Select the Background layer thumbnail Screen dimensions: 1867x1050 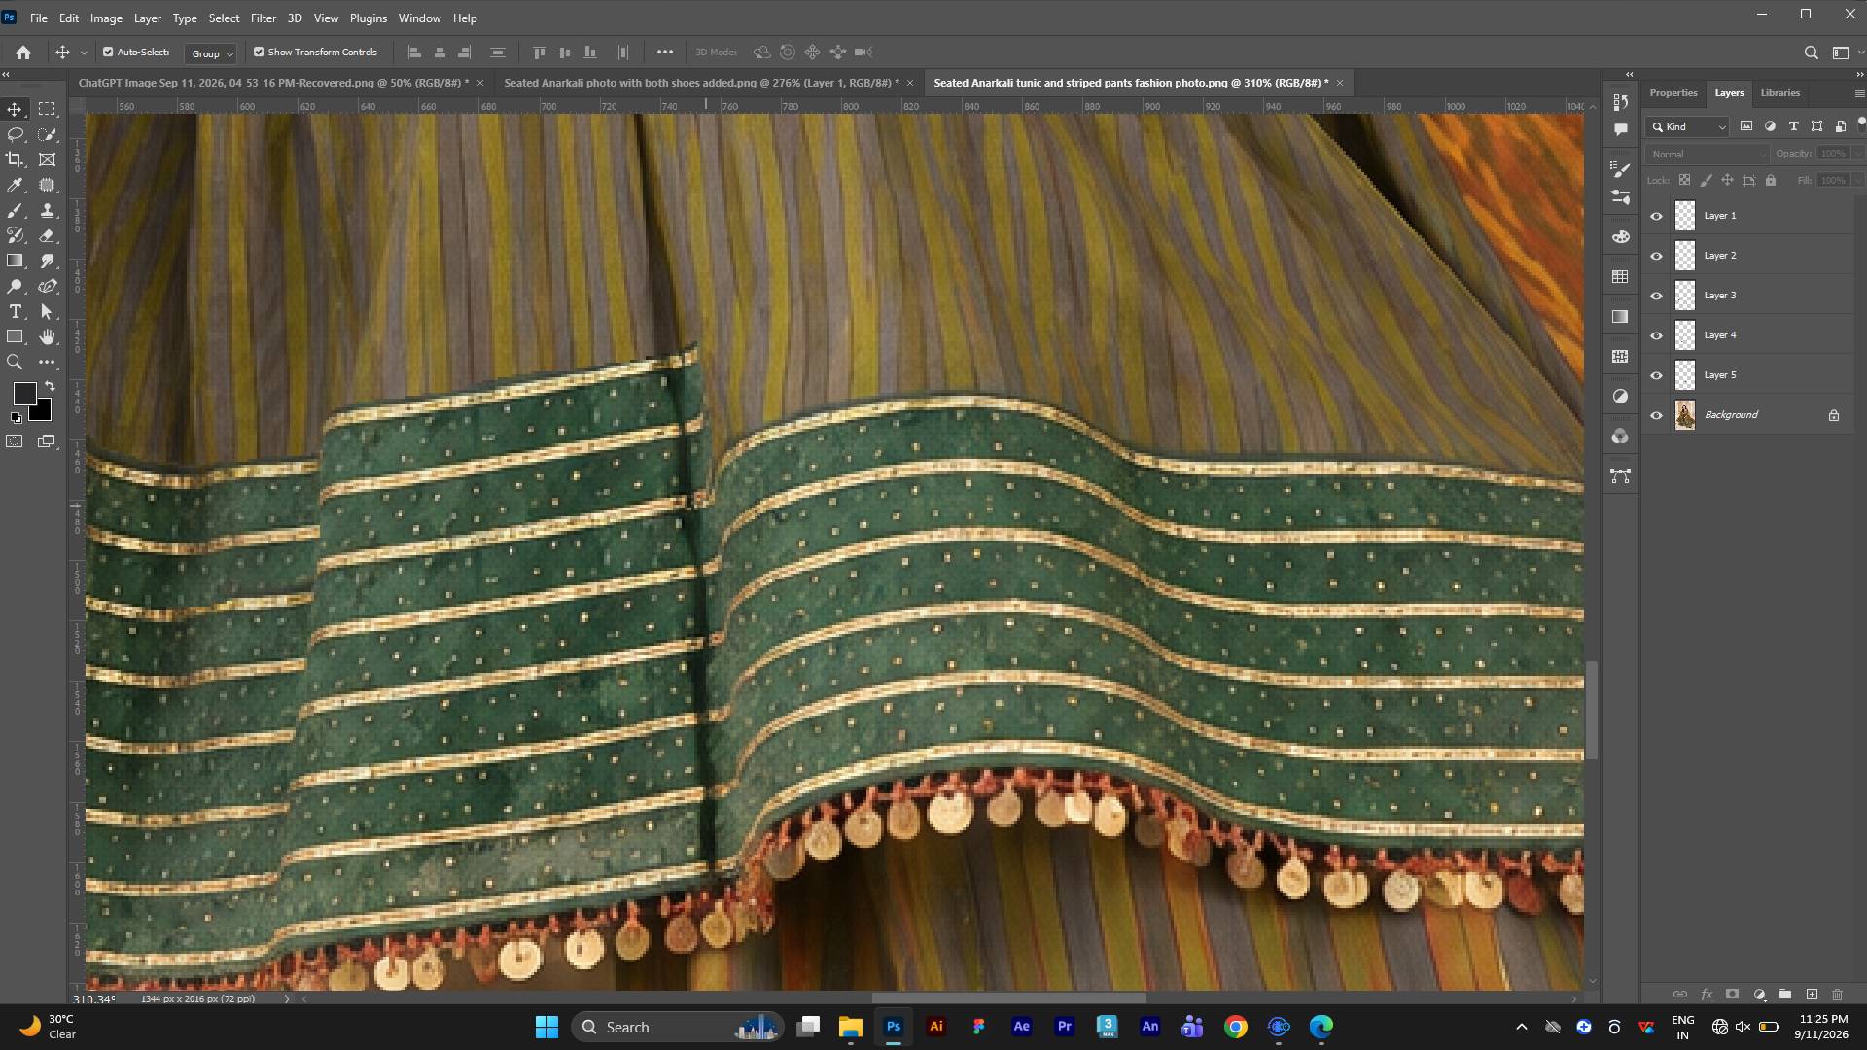(1685, 415)
